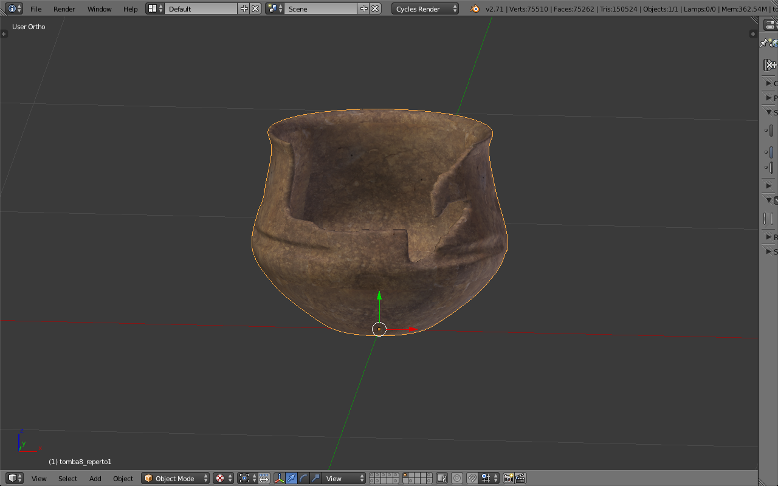Expand the collapsed panel starting with P
The height and width of the screenshot is (486, 778).
point(769,98)
